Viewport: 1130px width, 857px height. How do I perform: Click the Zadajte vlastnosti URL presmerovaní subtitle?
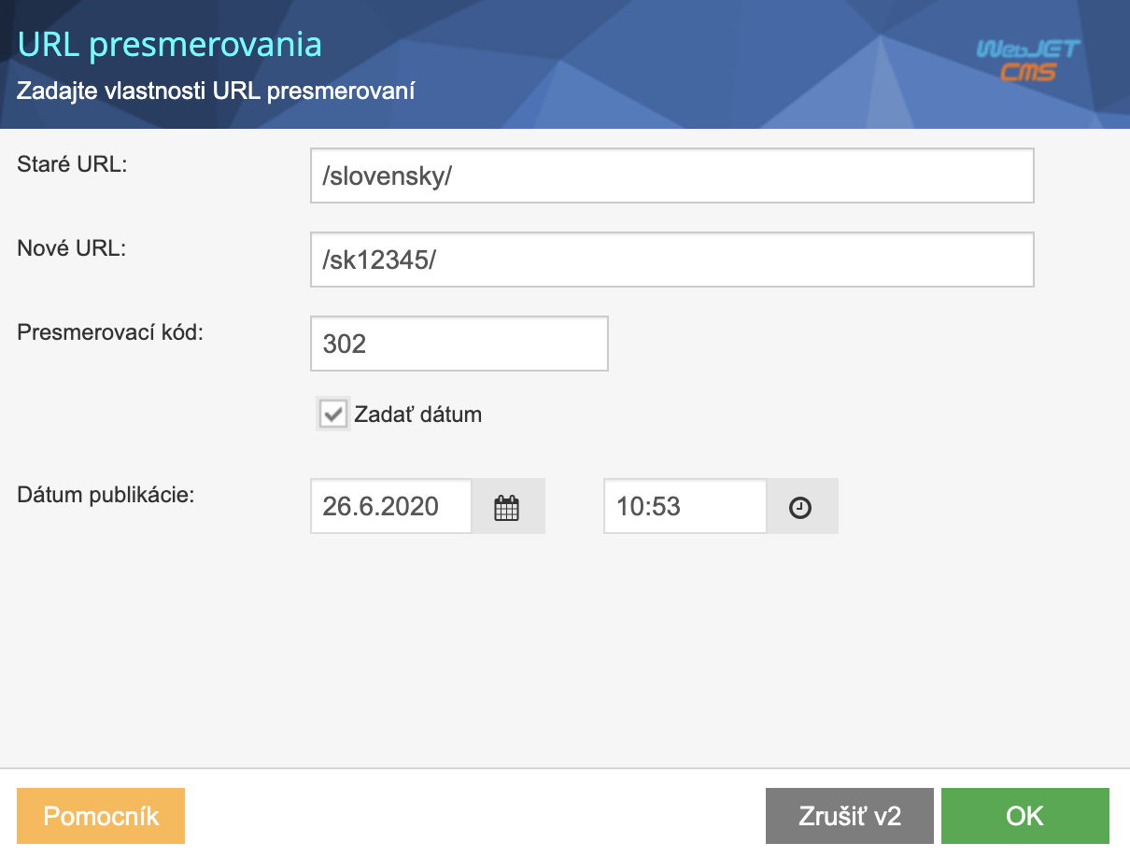tap(216, 91)
